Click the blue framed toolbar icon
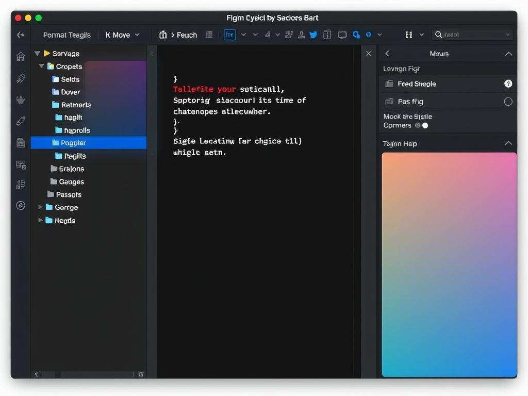This screenshot has height=396, width=528. click(x=229, y=35)
